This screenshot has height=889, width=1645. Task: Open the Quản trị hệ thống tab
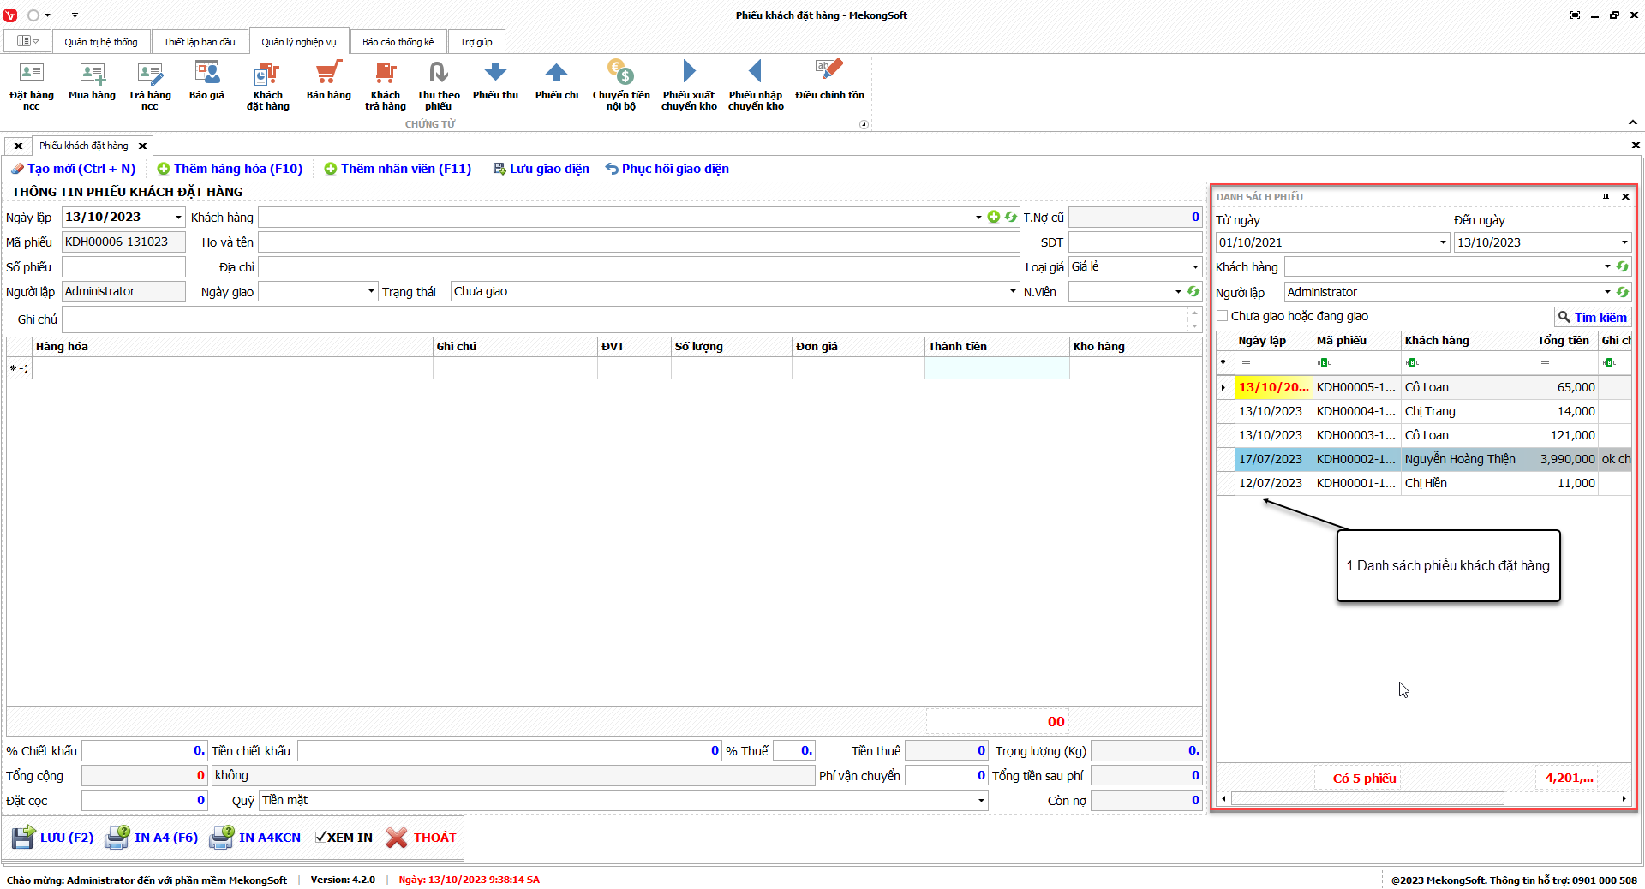[100, 42]
